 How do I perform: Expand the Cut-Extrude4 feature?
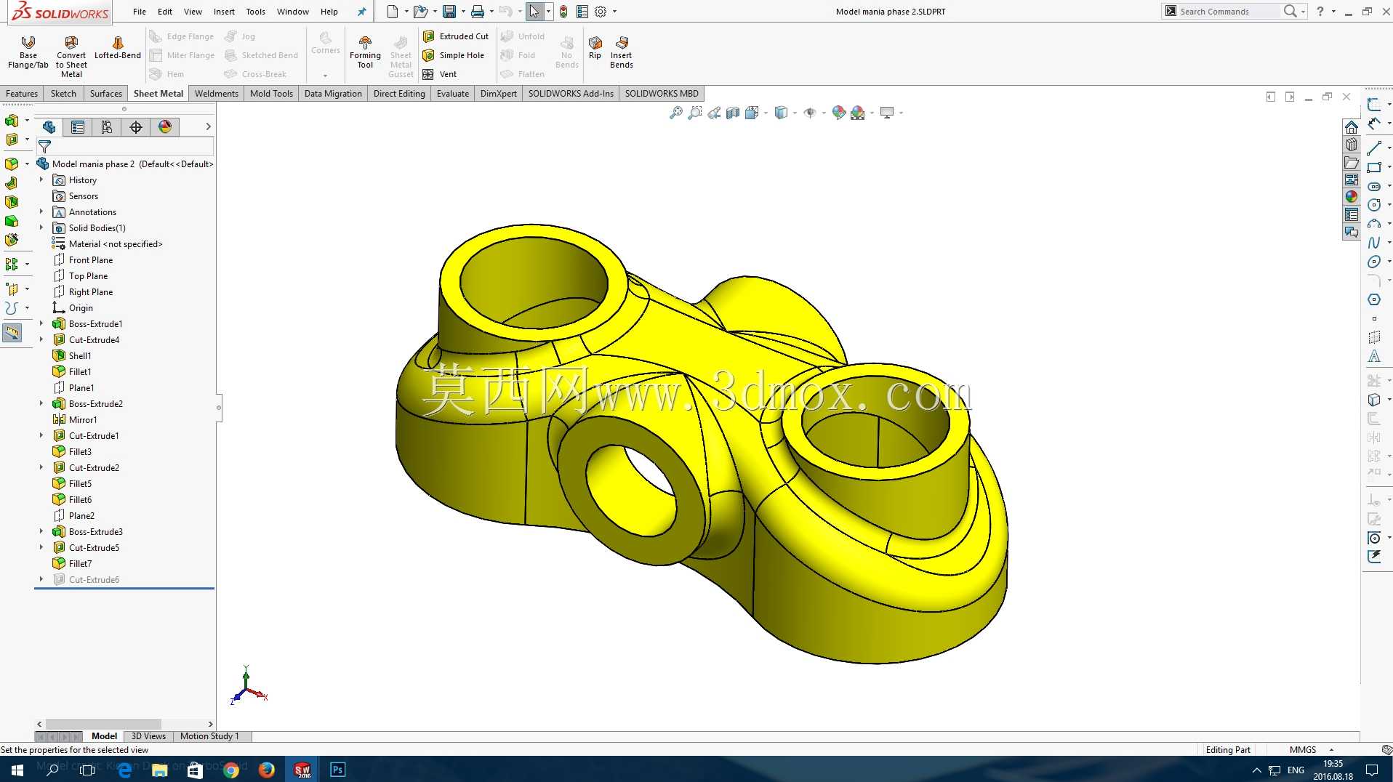pyautogui.click(x=41, y=339)
